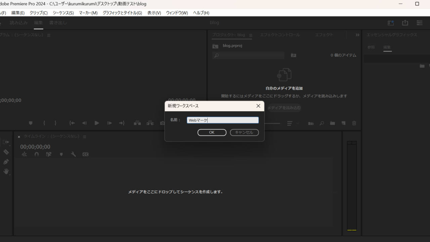430x242 pixels.
Task: Switch to the 書き出し workspace tab
Action: tap(58, 23)
